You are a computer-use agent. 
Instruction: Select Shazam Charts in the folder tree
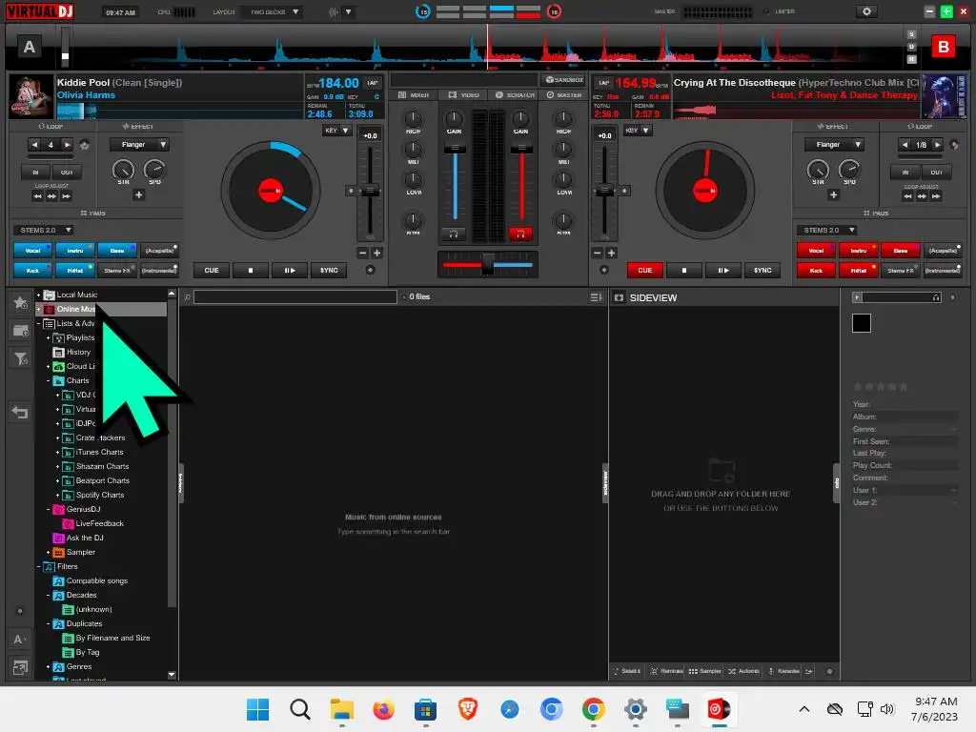pos(102,466)
